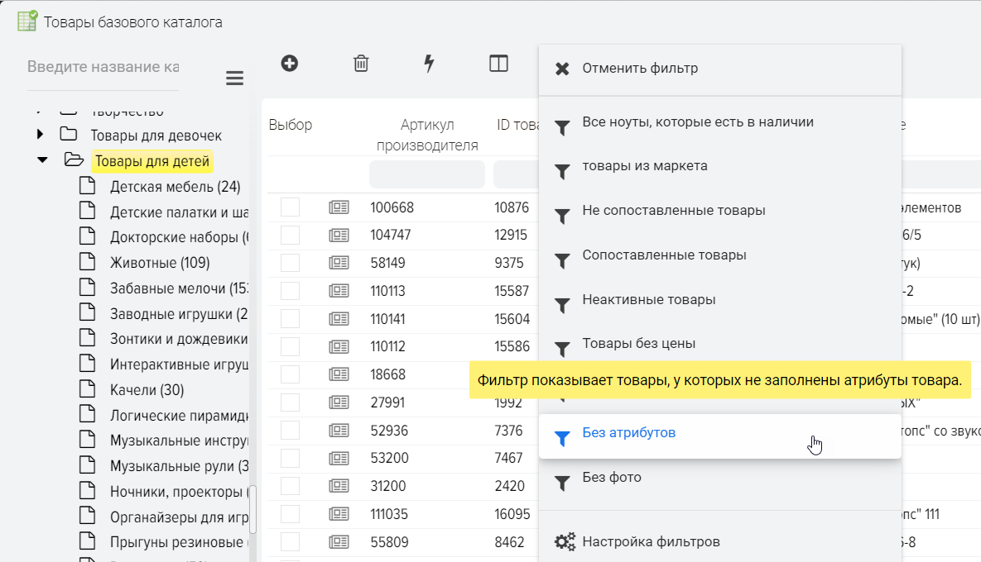Collapse the 'Товары для детей' folder
This screenshot has height=562, width=981.
coord(42,160)
